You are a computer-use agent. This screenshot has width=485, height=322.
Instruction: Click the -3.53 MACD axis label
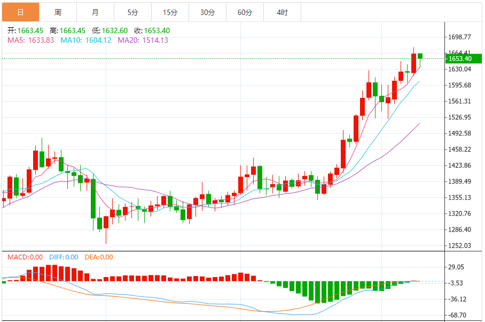455,283
